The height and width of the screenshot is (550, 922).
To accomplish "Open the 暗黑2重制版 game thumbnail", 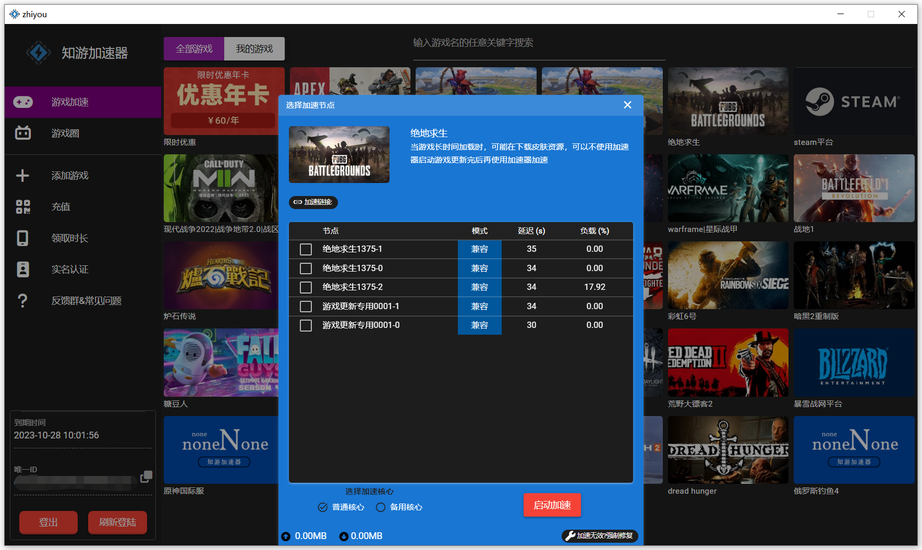I will click(854, 275).
